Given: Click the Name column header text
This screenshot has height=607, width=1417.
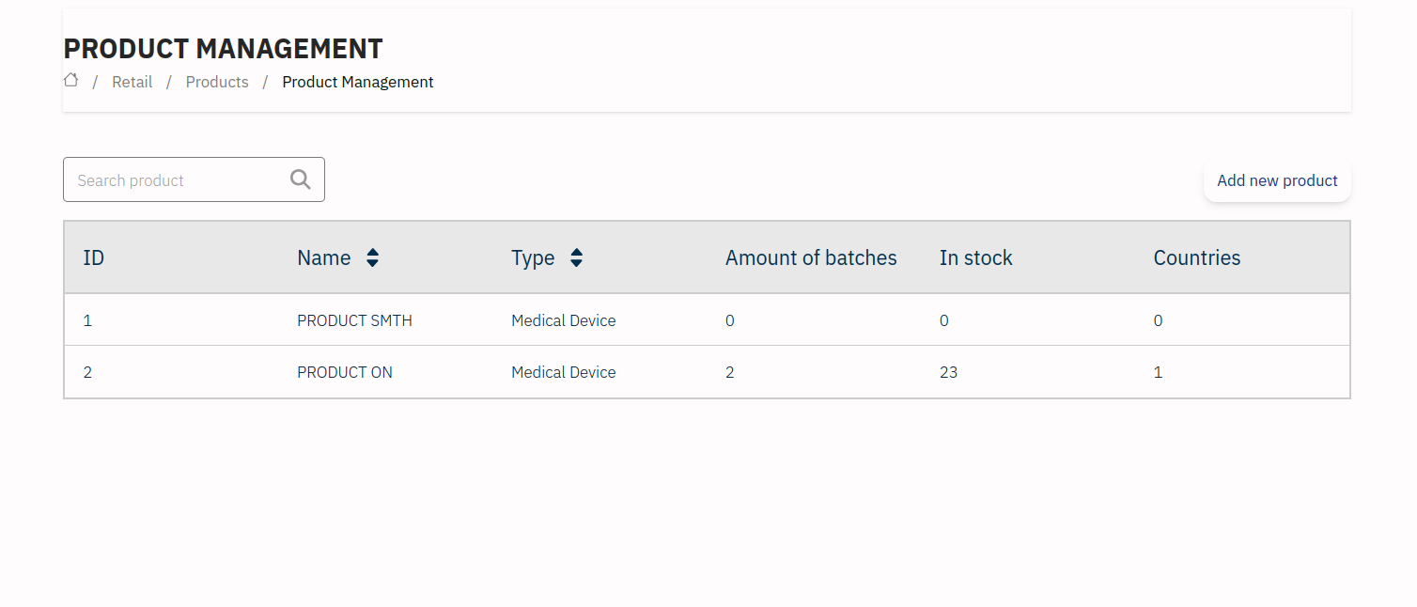Looking at the screenshot, I should tap(323, 257).
